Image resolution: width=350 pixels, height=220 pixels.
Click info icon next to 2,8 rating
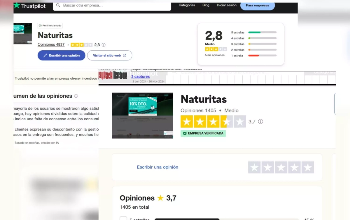[104, 45]
